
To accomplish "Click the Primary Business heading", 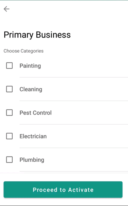I will 37,35.
